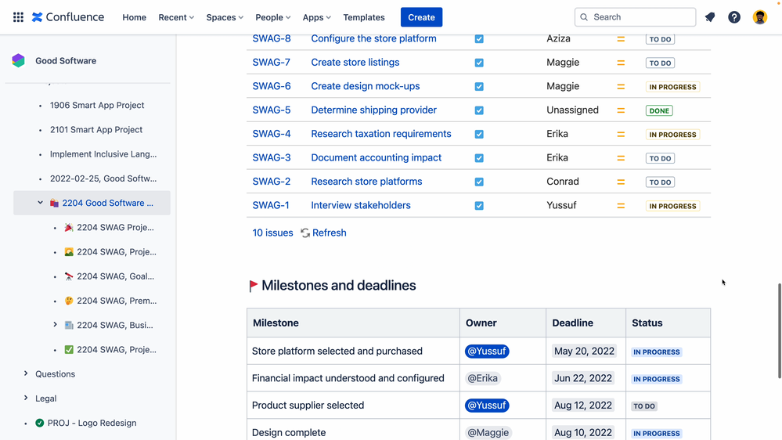This screenshot has height=440, width=782.
Task: Click the newspaper icon of 2204 SWAG, Busi page
Action: 69,325
